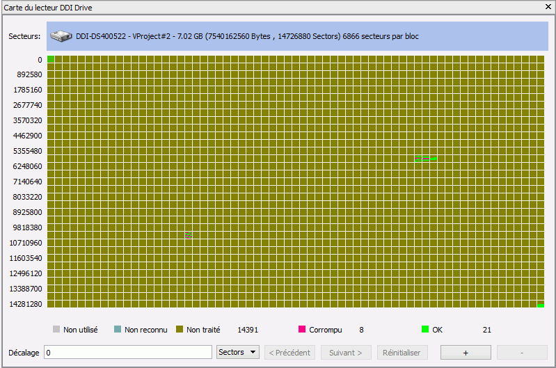Viewport: 556px width, 368px height.
Task: Close the Carte du lecteur DDI Drive window
Action: click(x=548, y=7)
